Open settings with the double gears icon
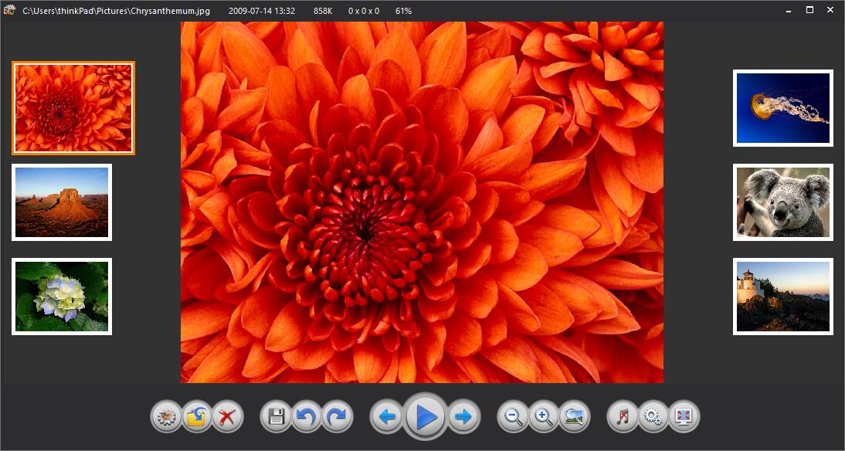This screenshot has width=845, height=451. (x=653, y=418)
